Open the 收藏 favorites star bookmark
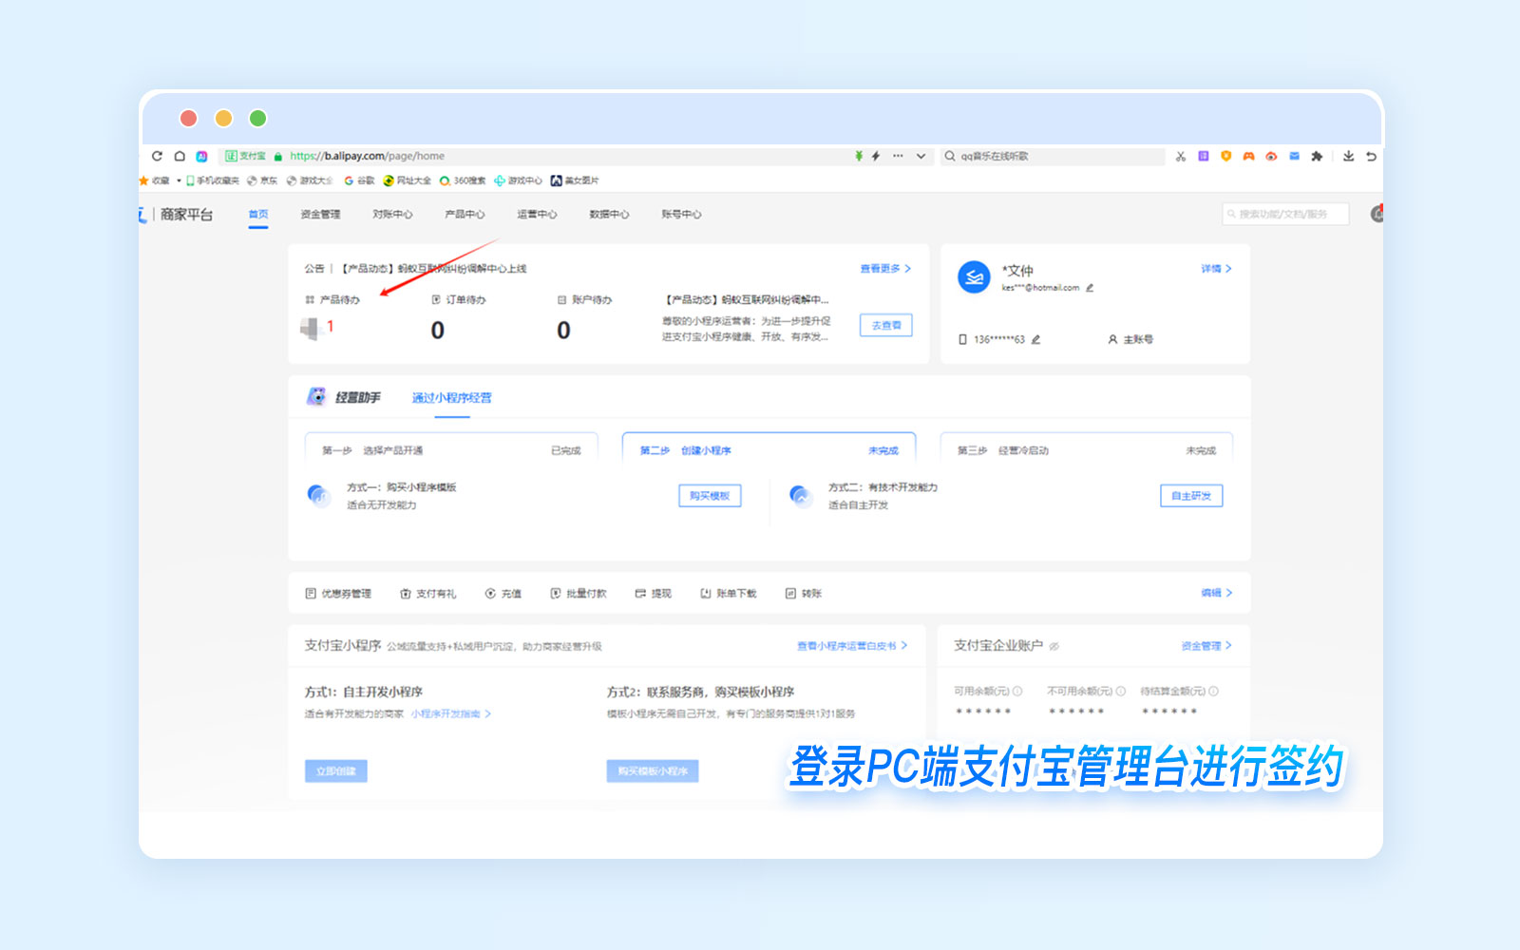Image resolution: width=1520 pixels, height=950 pixels. tap(155, 180)
